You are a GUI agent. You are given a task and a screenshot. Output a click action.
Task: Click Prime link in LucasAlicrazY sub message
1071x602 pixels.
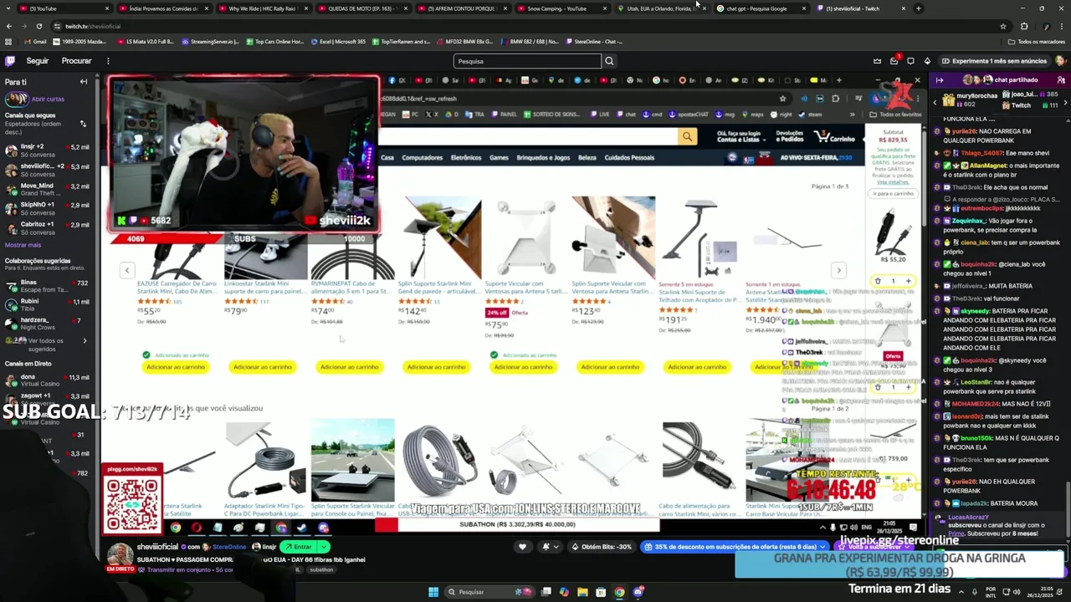pos(956,533)
